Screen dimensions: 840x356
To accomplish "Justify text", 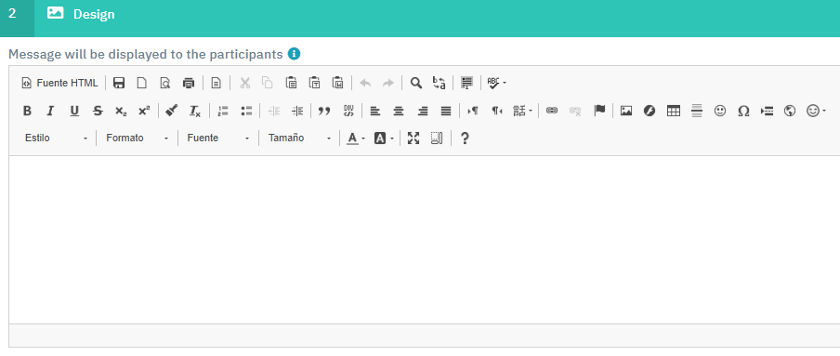I will (x=446, y=111).
